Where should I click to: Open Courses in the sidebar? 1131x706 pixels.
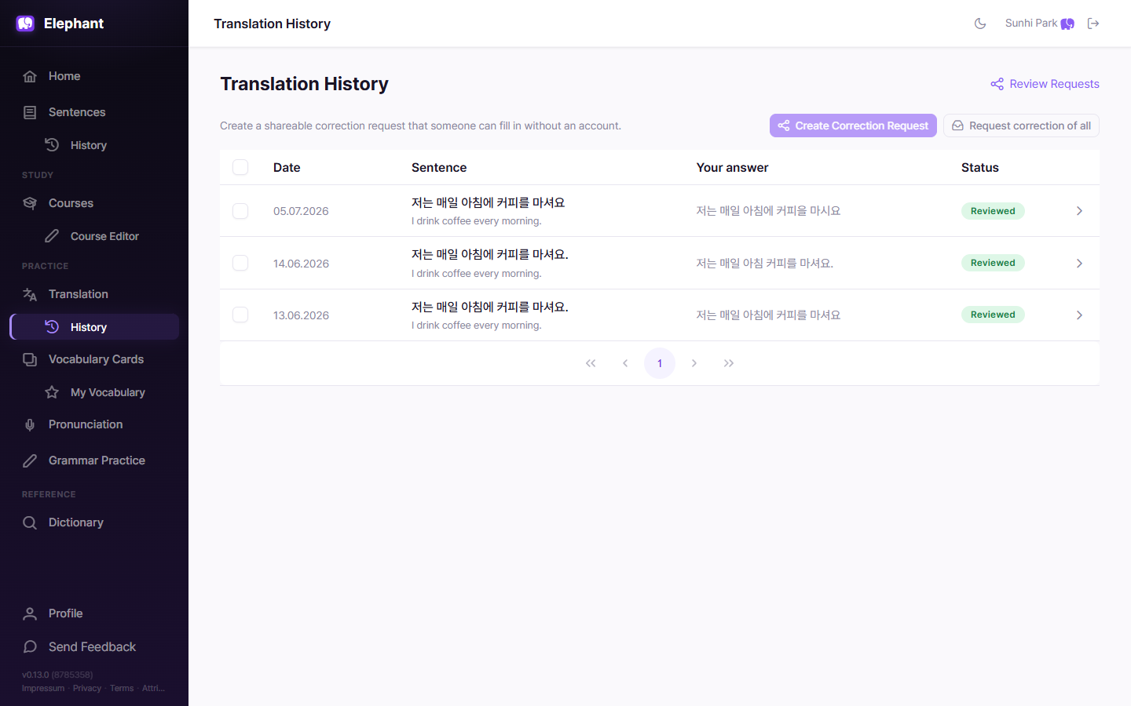tap(94, 203)
